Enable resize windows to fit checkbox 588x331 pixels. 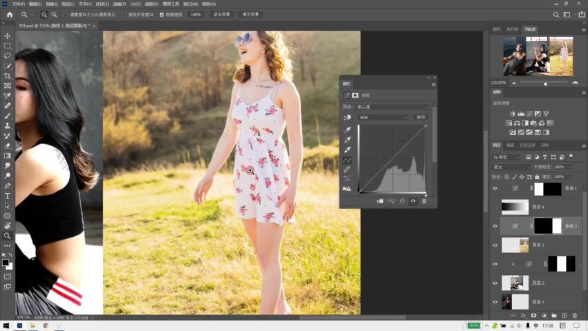coord(66,15)
